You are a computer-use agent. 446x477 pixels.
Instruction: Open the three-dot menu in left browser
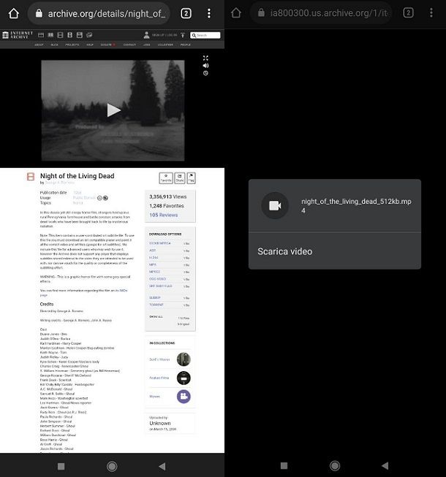coord(209,13)
